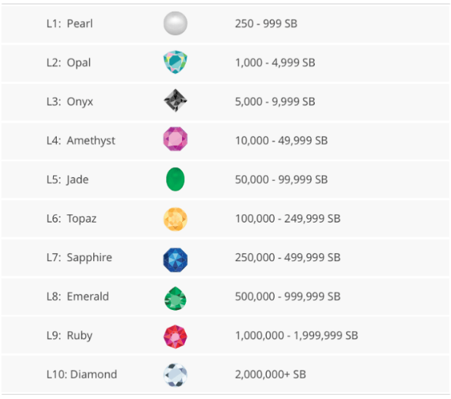
Task: Select the green oval Jade icon
Action: [175, 179]
